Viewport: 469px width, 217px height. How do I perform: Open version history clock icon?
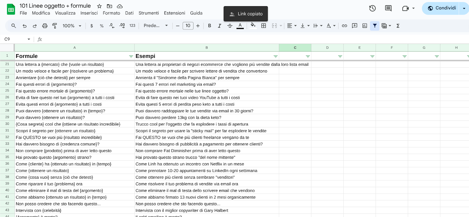point(373,8)
